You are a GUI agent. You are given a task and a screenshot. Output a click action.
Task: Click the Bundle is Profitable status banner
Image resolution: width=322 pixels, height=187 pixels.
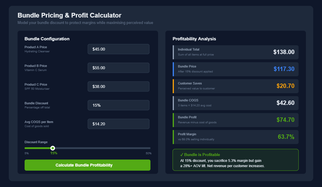235,160
